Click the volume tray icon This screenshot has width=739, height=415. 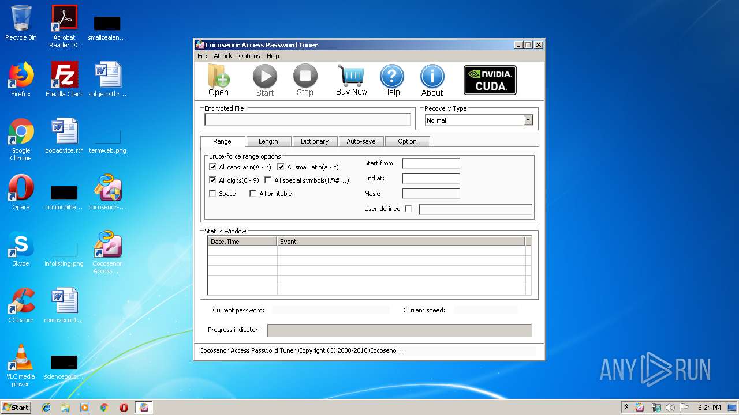pos(670,408)
